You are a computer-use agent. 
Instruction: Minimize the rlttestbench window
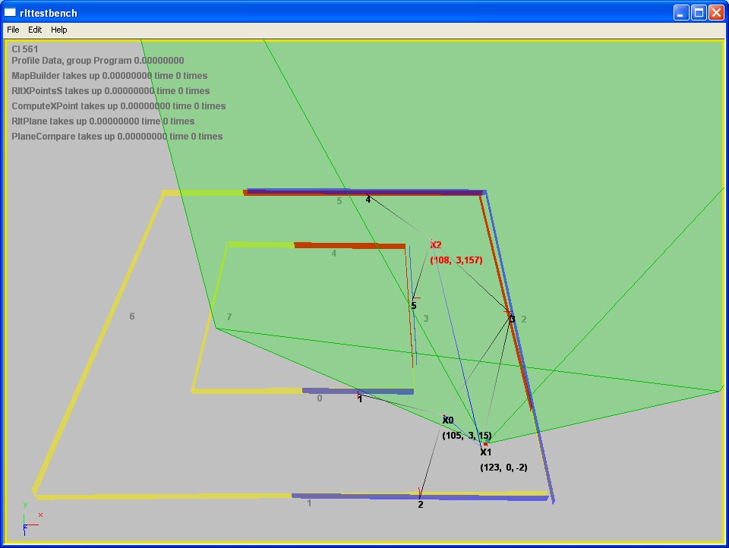[680, 12]
